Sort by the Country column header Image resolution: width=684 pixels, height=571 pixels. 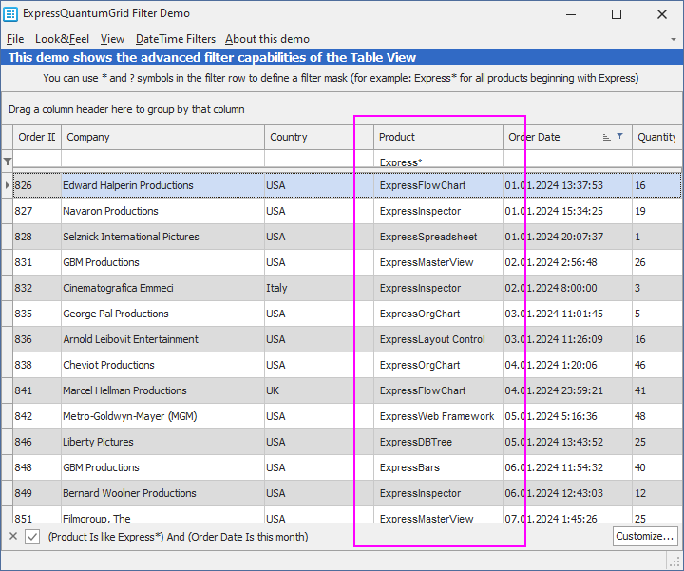(x=319, y=137)
